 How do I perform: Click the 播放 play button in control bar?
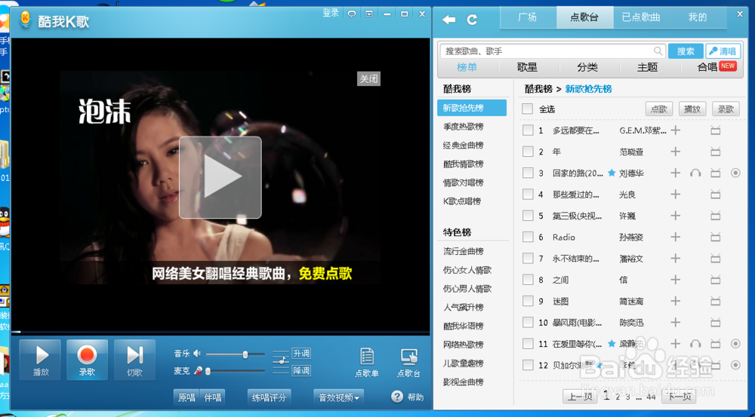(x=40, y=360)
